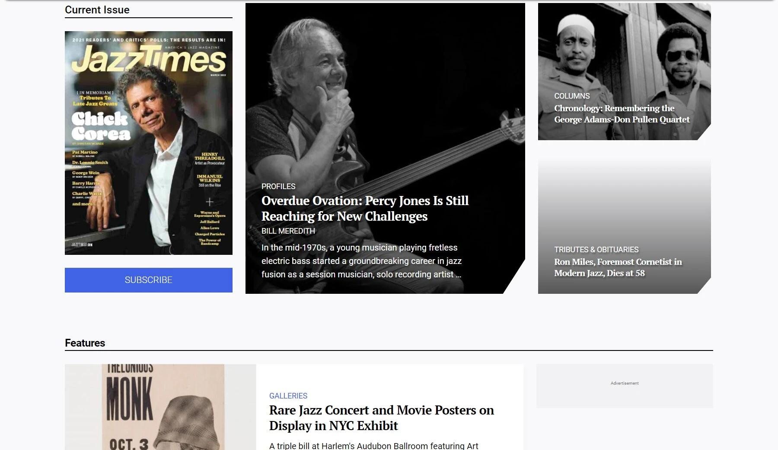This screenshot has height=450, width=778.
Task: Select the COLUMNS category label
Action: (572, 96)
